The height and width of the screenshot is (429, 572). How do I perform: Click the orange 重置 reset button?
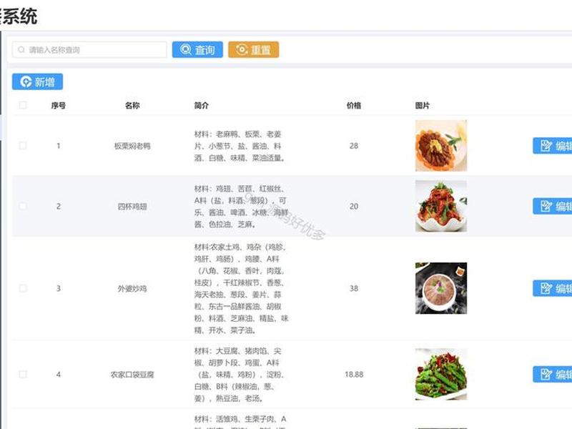click(x=254, y=49)
